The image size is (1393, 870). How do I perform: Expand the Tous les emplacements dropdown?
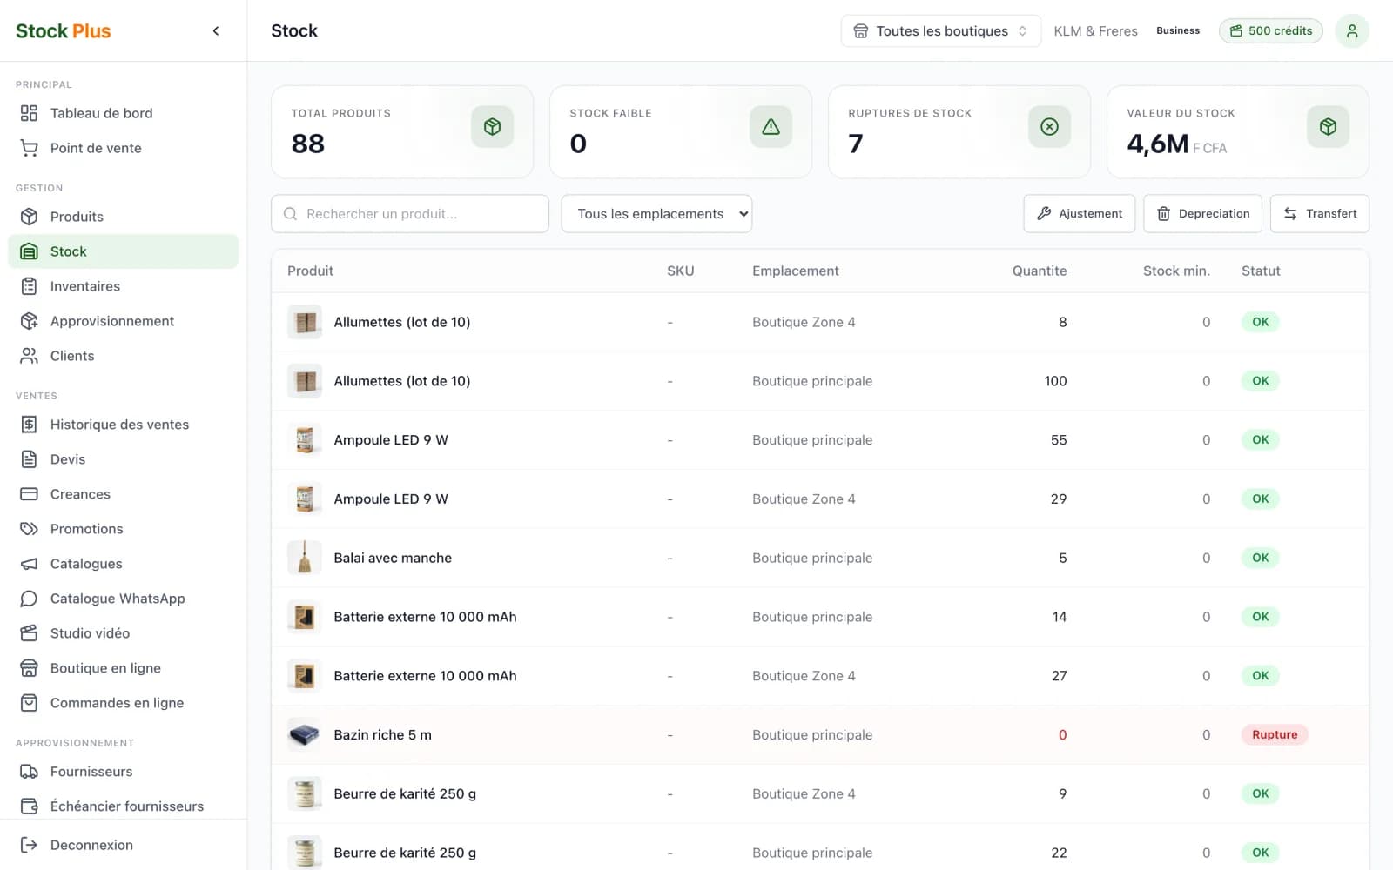tap(656, 214)
